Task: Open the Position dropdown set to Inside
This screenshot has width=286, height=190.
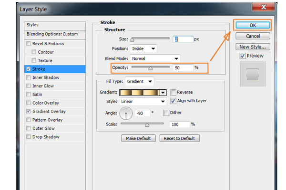Action: [x=143, y=48]
